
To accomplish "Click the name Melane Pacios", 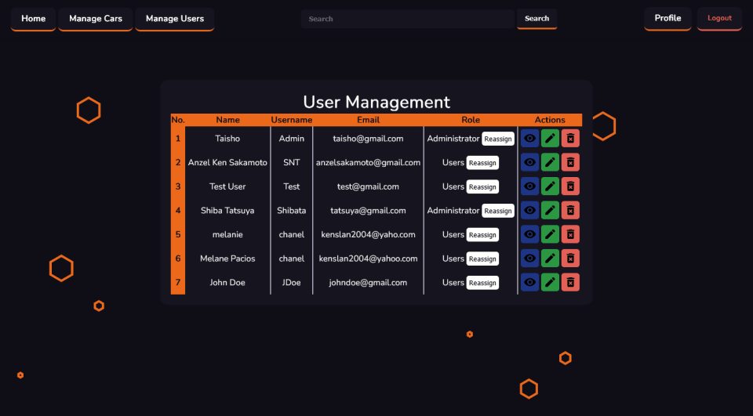I will coord(227,259).
